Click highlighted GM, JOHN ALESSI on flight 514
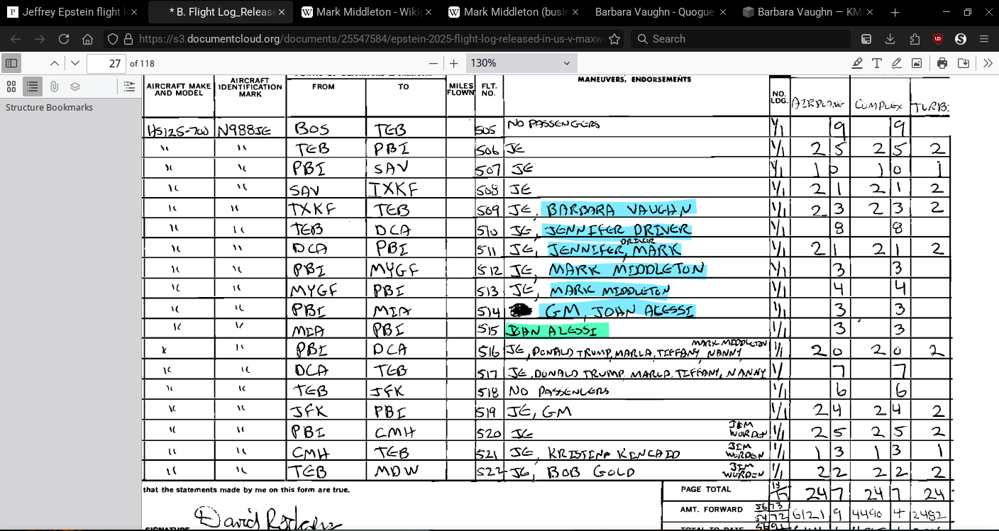The height and width of the screenshot is (531, 999). tap(617, 311)
